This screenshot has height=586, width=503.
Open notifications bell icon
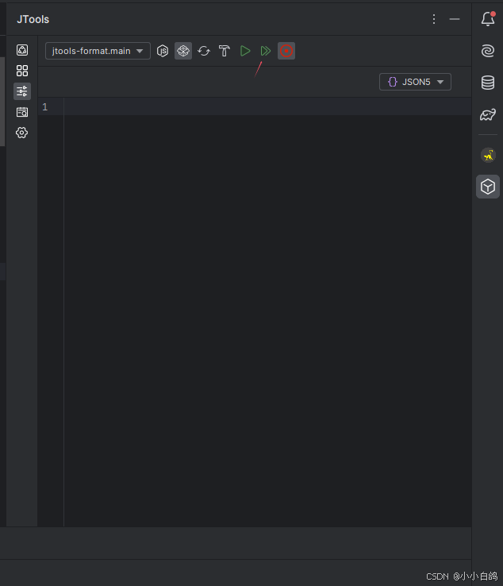click(x=488, y=19)
